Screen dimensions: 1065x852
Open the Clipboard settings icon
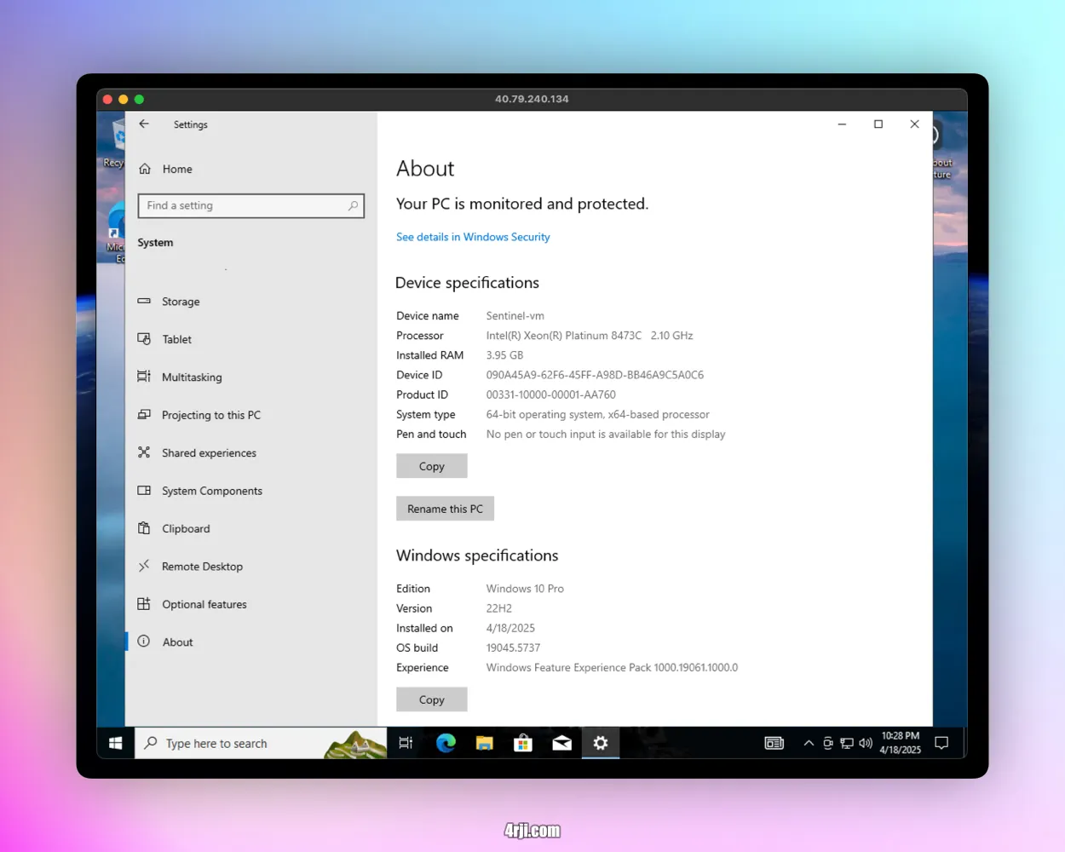click(145, 528)
